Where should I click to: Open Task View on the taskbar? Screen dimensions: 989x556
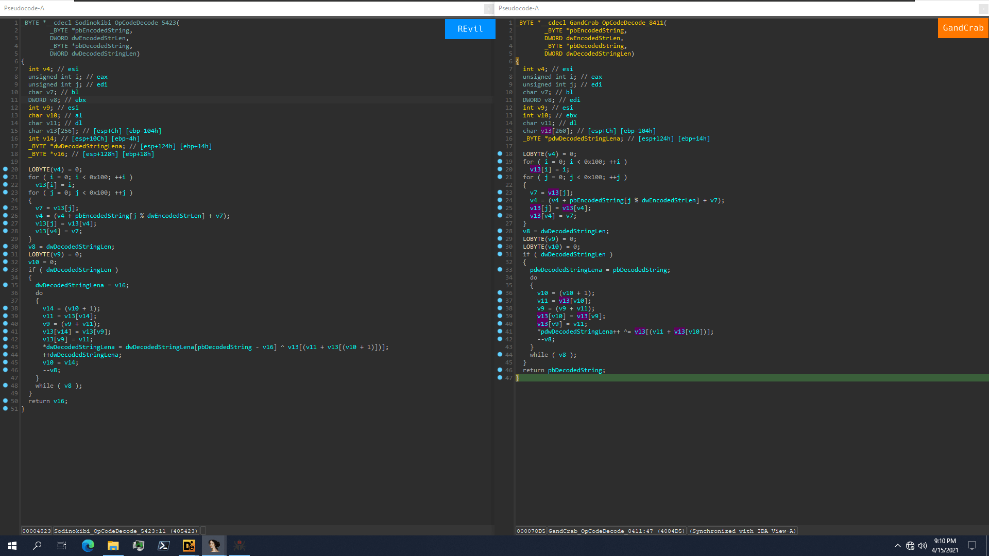coord(62,546)
